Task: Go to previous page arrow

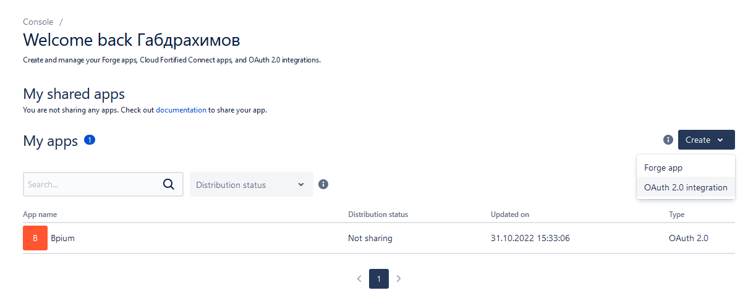Action: point(359,279)
